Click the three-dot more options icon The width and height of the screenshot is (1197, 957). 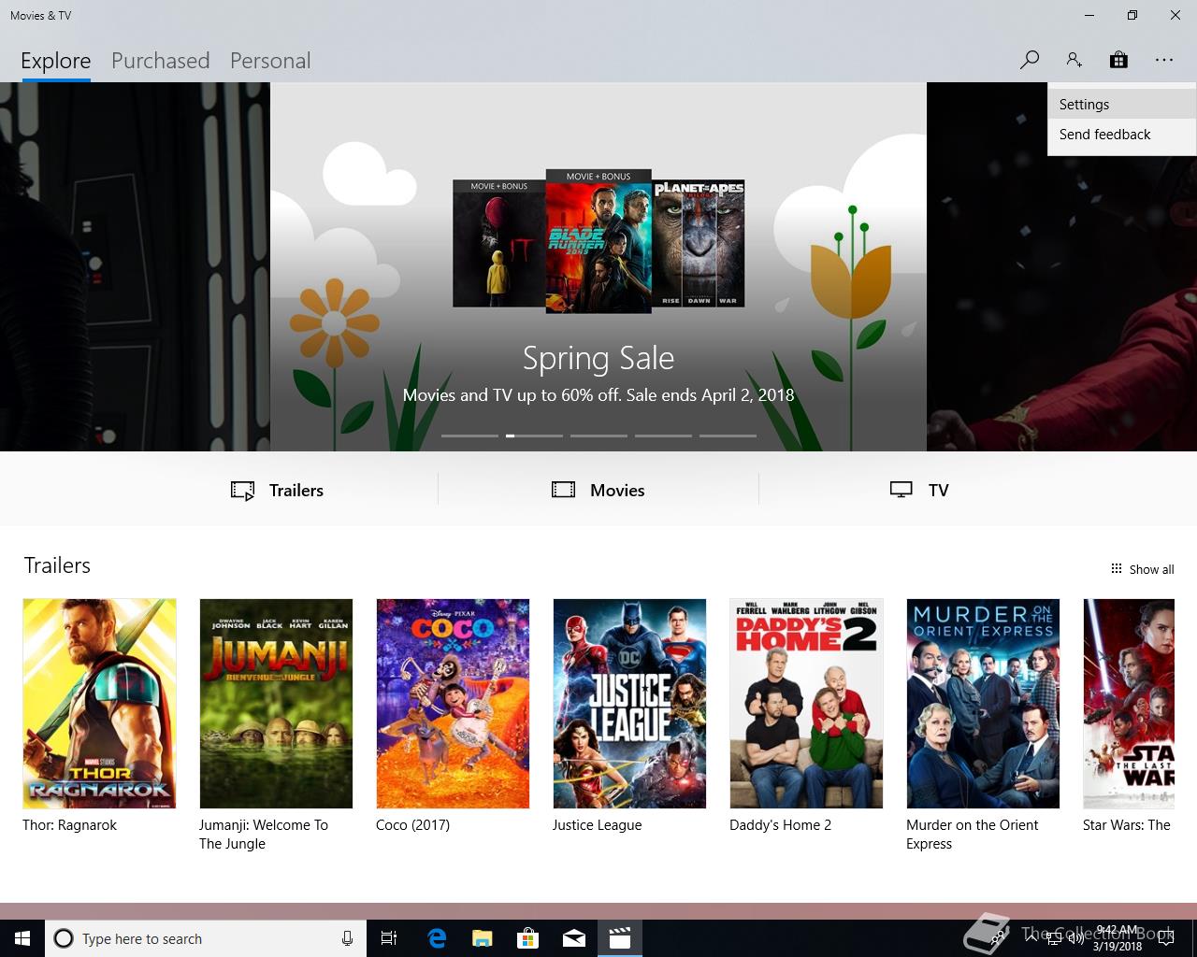coord(1163,60)
